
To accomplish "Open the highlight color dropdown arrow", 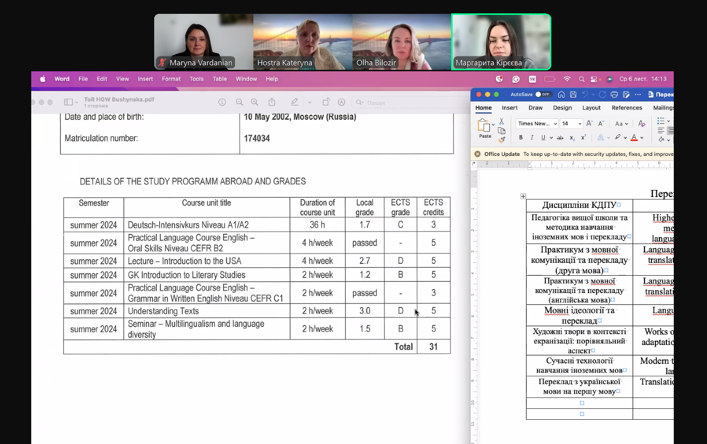I will 625,138.
